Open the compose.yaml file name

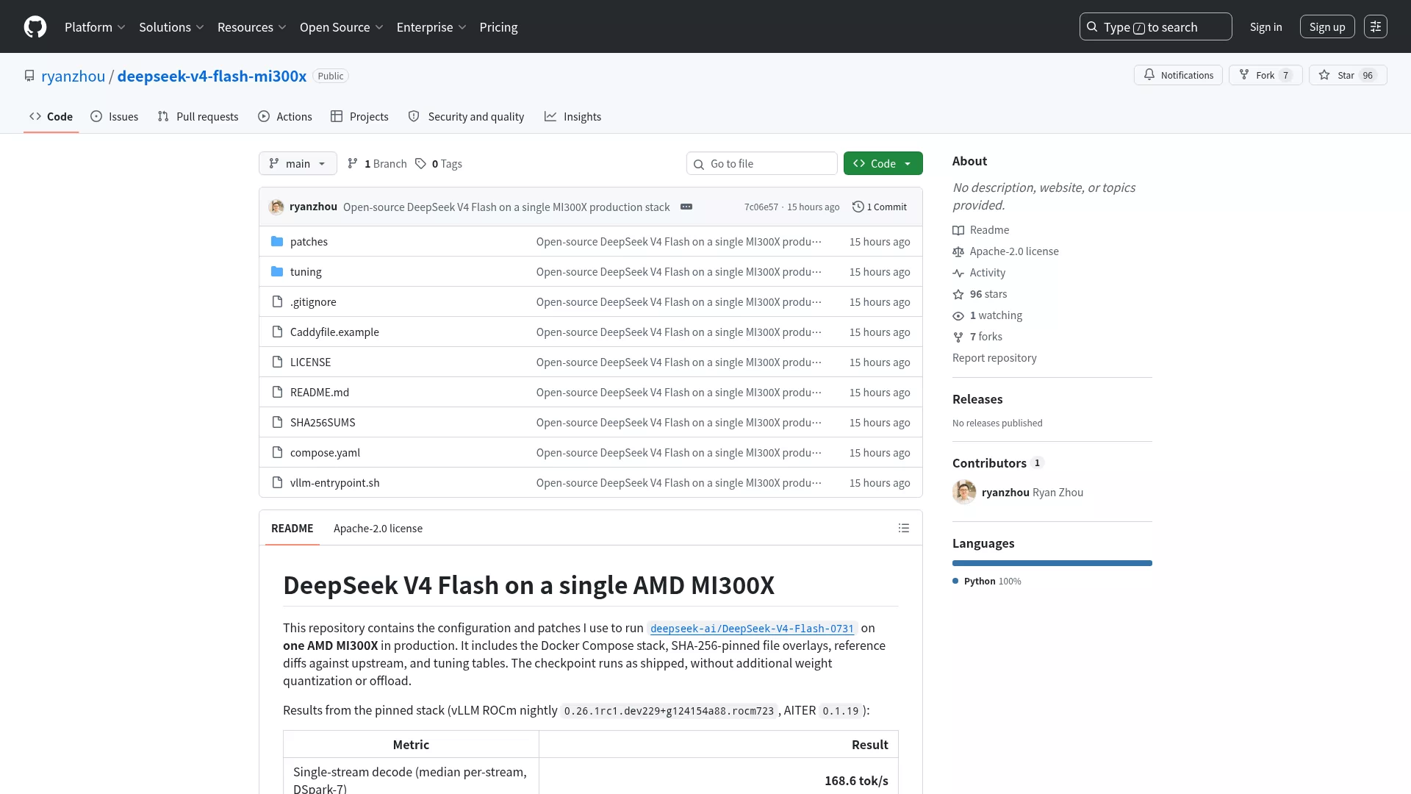pos(325,453)
